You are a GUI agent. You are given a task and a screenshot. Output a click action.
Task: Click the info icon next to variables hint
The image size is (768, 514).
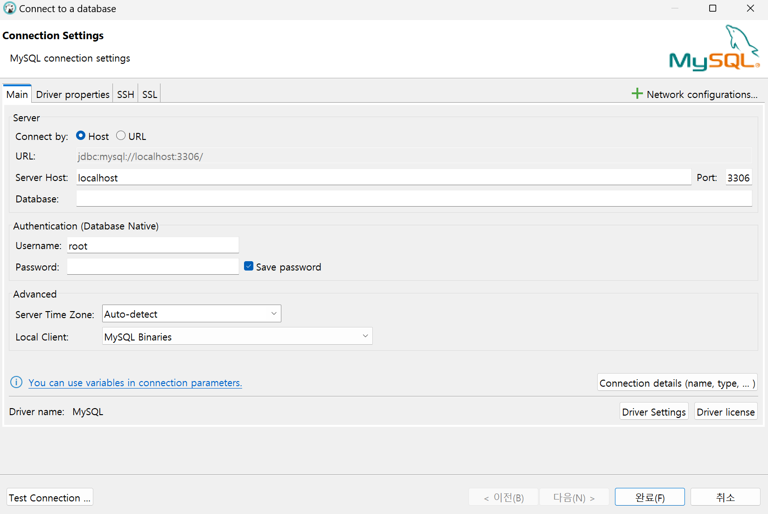coord(16,382)
